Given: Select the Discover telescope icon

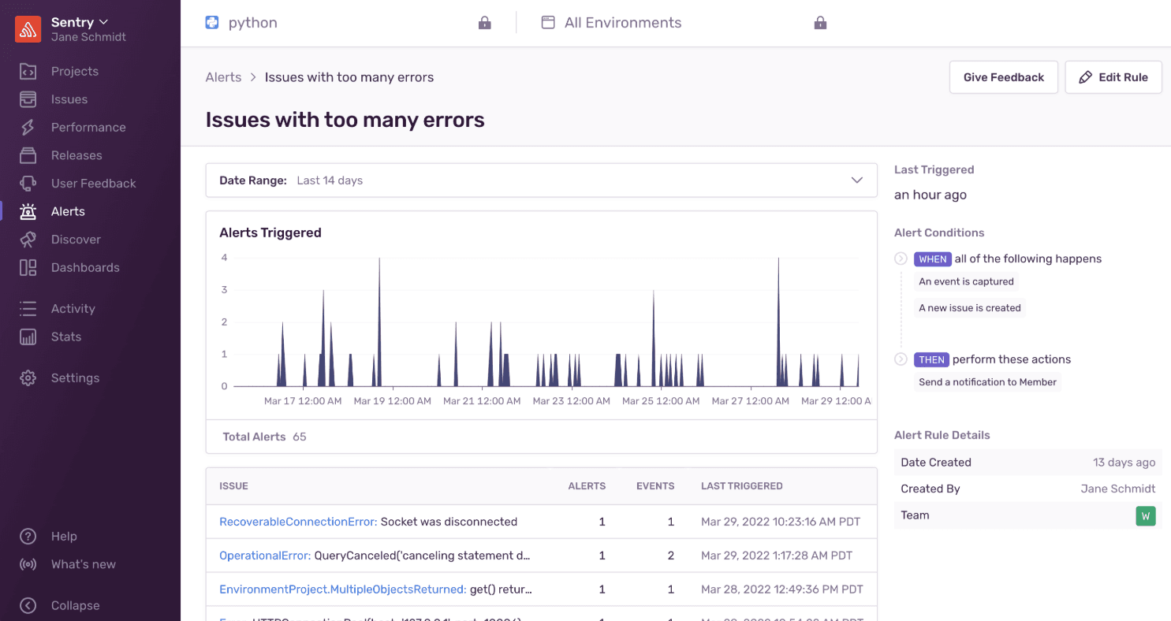Looking at the screenshot, I should tap(29, 239).
